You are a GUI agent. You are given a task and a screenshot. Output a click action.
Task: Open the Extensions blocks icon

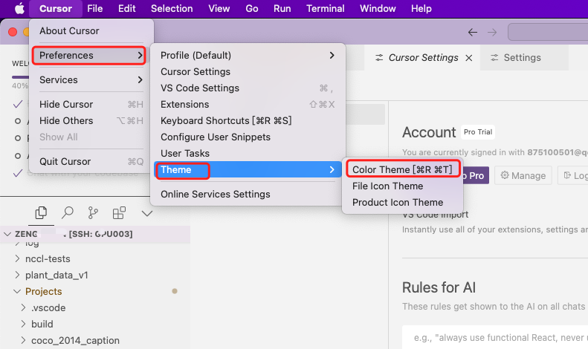pyautogui.click(x=119, y=213)
